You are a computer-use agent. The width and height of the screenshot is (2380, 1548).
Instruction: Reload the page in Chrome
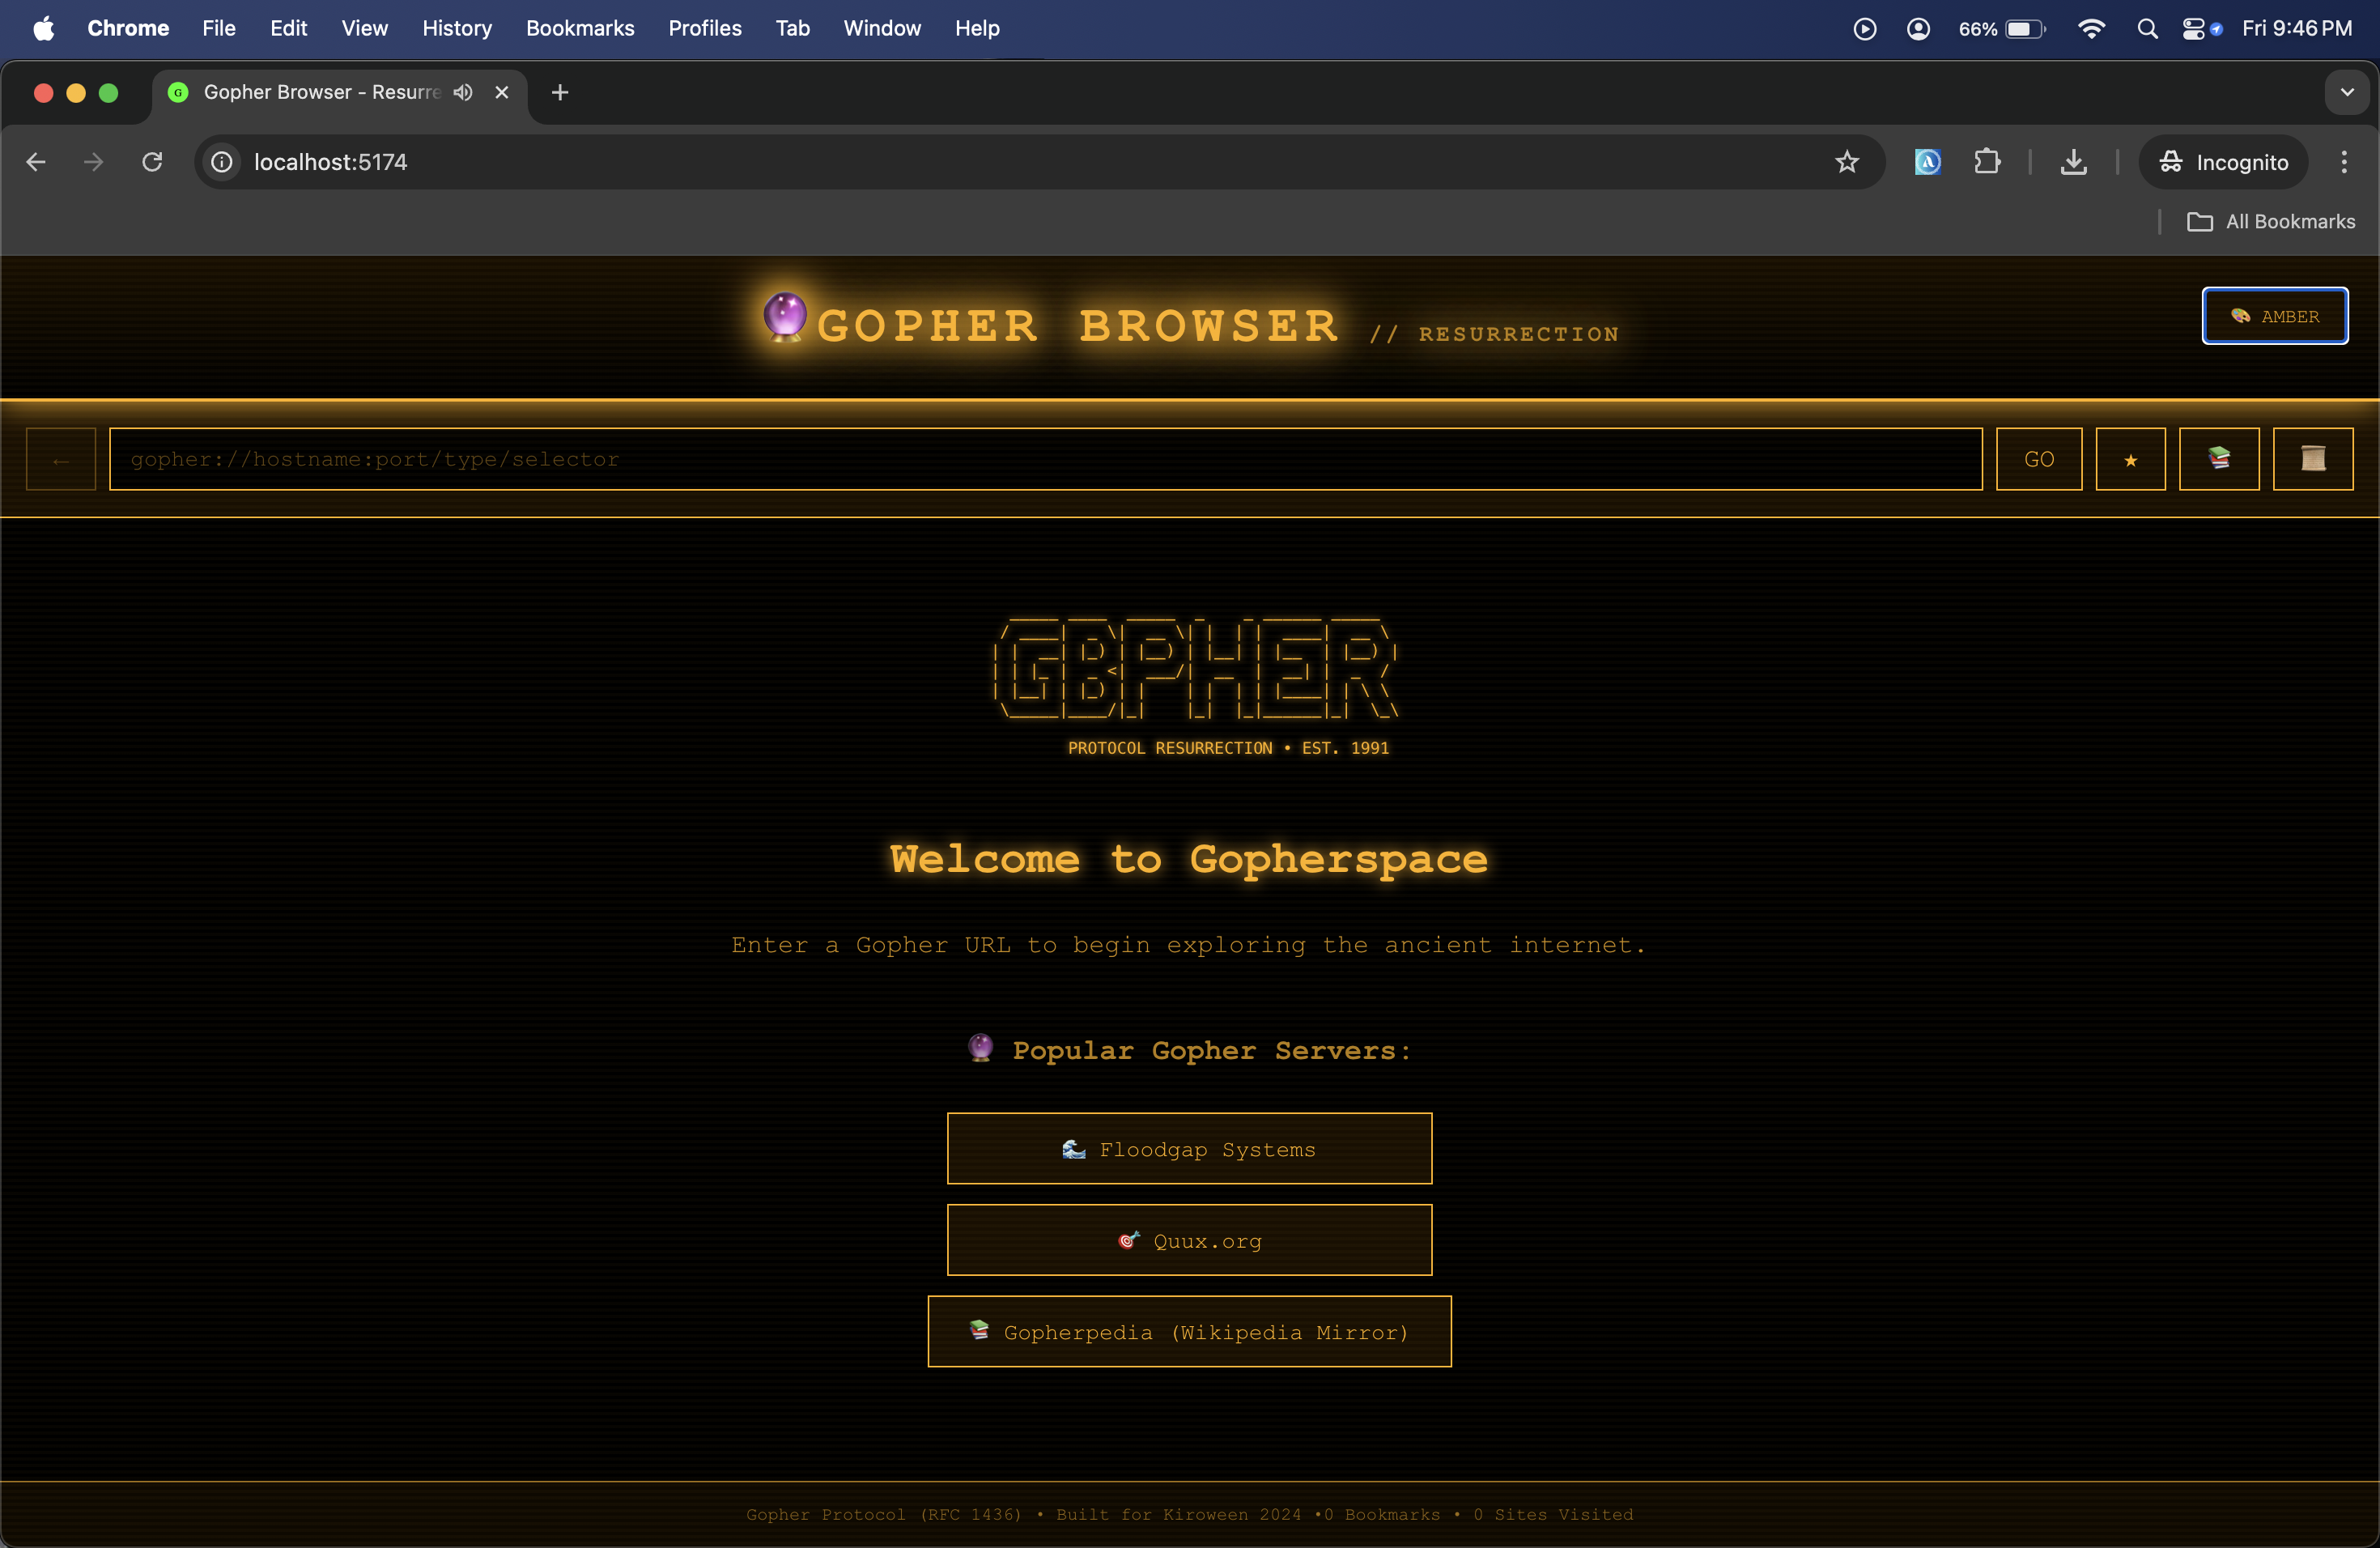tap(152, 162)
